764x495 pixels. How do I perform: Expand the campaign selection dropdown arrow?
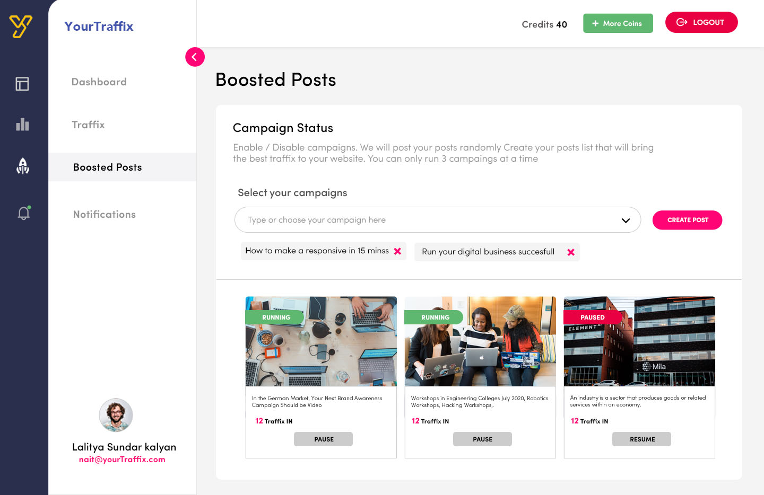click(626, 220)
